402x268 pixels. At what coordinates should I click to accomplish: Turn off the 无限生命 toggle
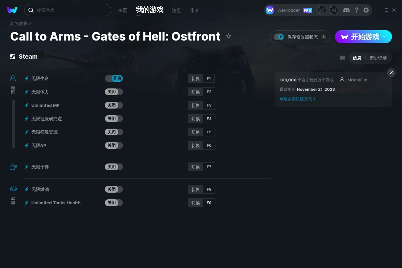114,78
